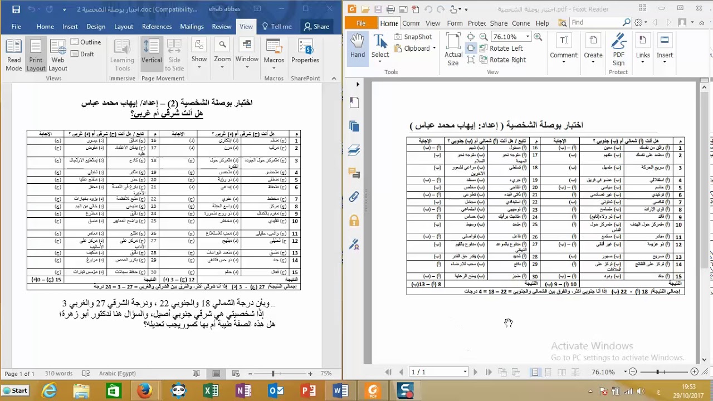Enable facing pages view in Foxit status bar
The image size is (713, 401).
561,372
